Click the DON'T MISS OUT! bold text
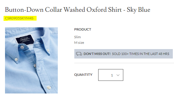Image resolution: width=174 pixels, height=107 pixels. click(x=97, y=54)
